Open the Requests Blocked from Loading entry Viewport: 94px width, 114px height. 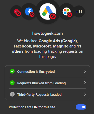click(x=48, y=83)
